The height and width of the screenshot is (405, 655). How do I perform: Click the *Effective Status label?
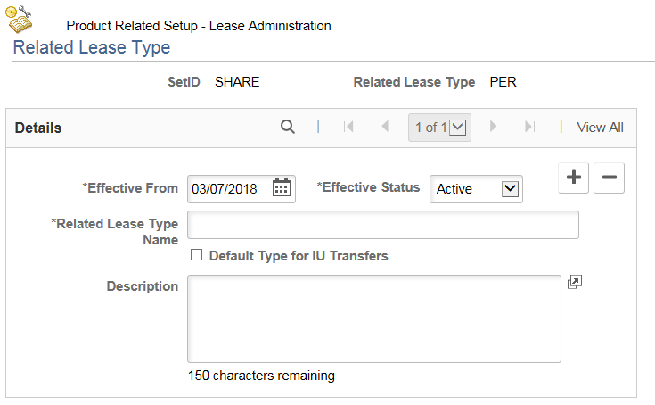point(368,187)
